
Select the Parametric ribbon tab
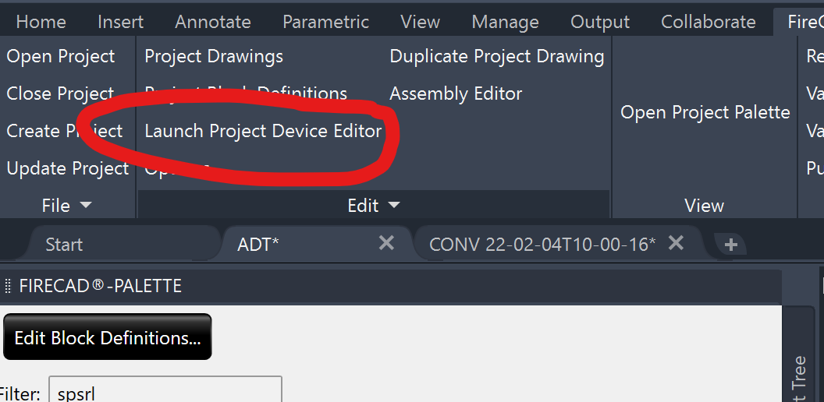(326, 22)
